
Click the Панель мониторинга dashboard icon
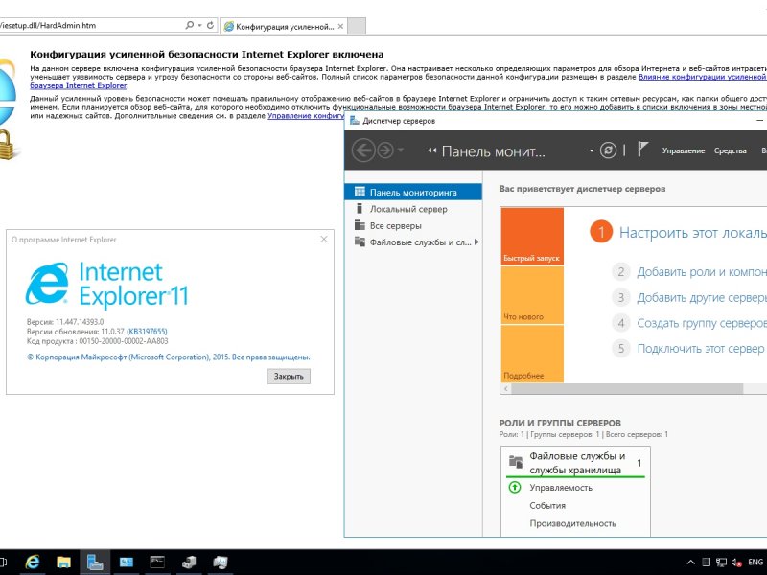360,192
